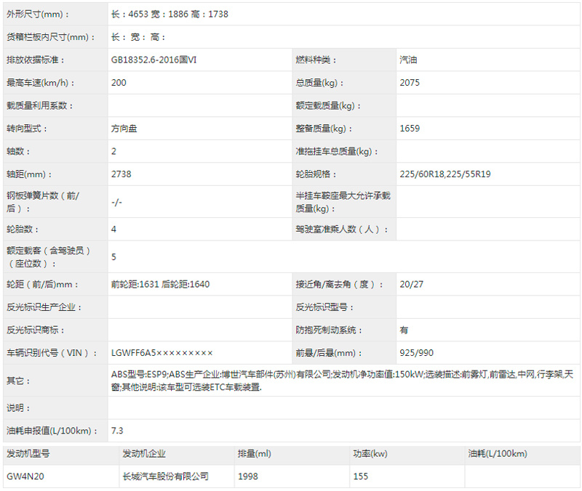Click the 油耗(L/100km) column header
Image resolution: width=582 pixels, height=491 pixels.
(498, 454)
